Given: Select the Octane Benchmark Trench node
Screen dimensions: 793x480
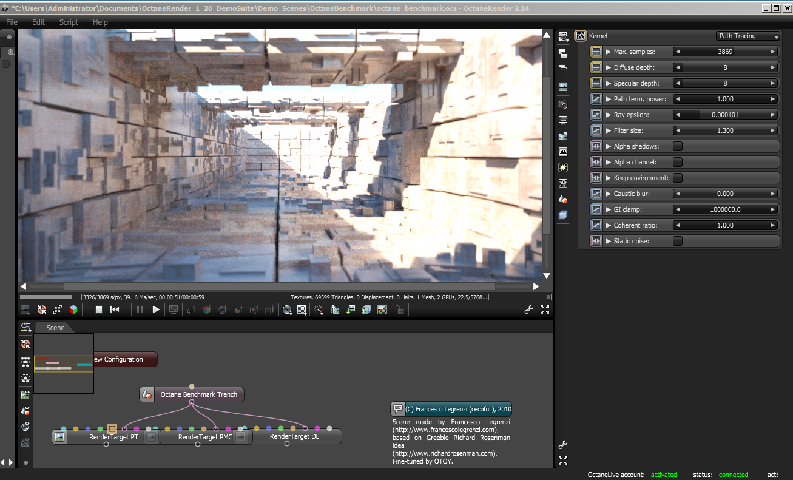Looking at the screenshot, I should [192, 394].
